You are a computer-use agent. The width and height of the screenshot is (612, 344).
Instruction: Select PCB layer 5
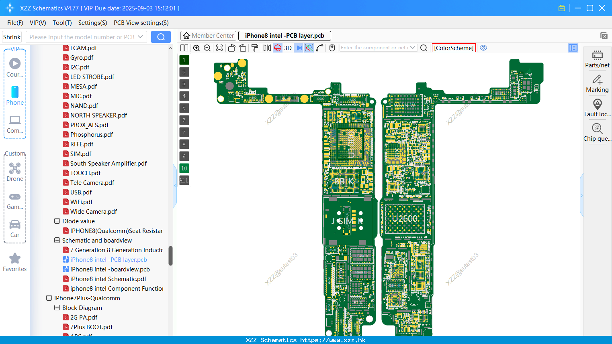tap(184, 108)
